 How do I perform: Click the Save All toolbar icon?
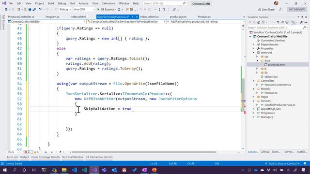coord(34,9)
